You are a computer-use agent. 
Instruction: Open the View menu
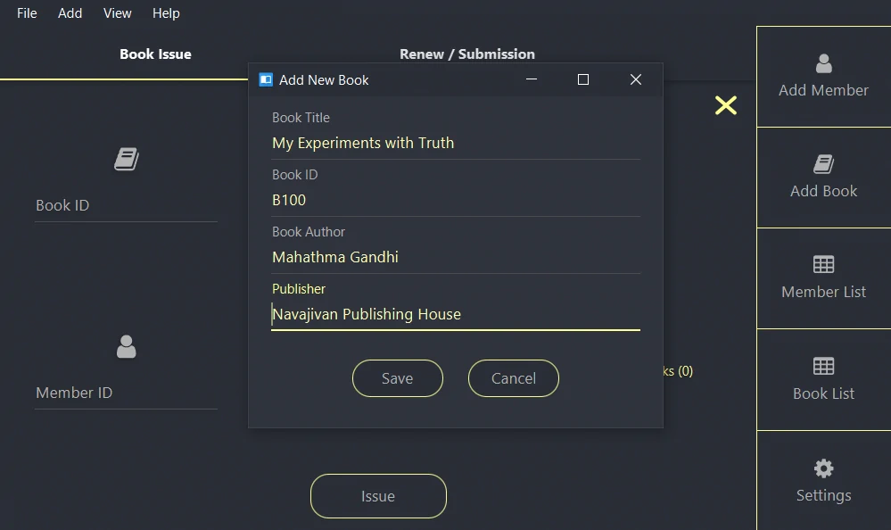coord(117,12)
